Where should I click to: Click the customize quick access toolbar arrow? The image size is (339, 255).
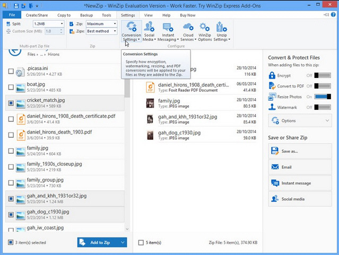click(x=37, y=6)
